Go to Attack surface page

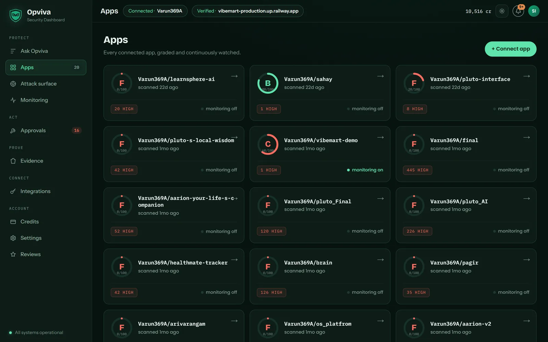coord(46,84)
